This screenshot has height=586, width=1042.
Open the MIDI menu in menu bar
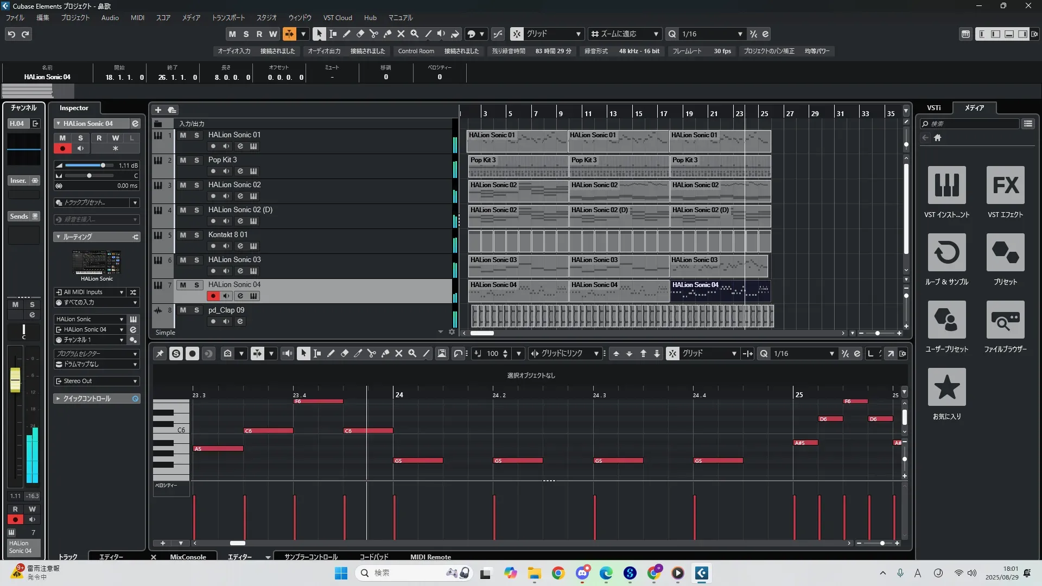137,17
